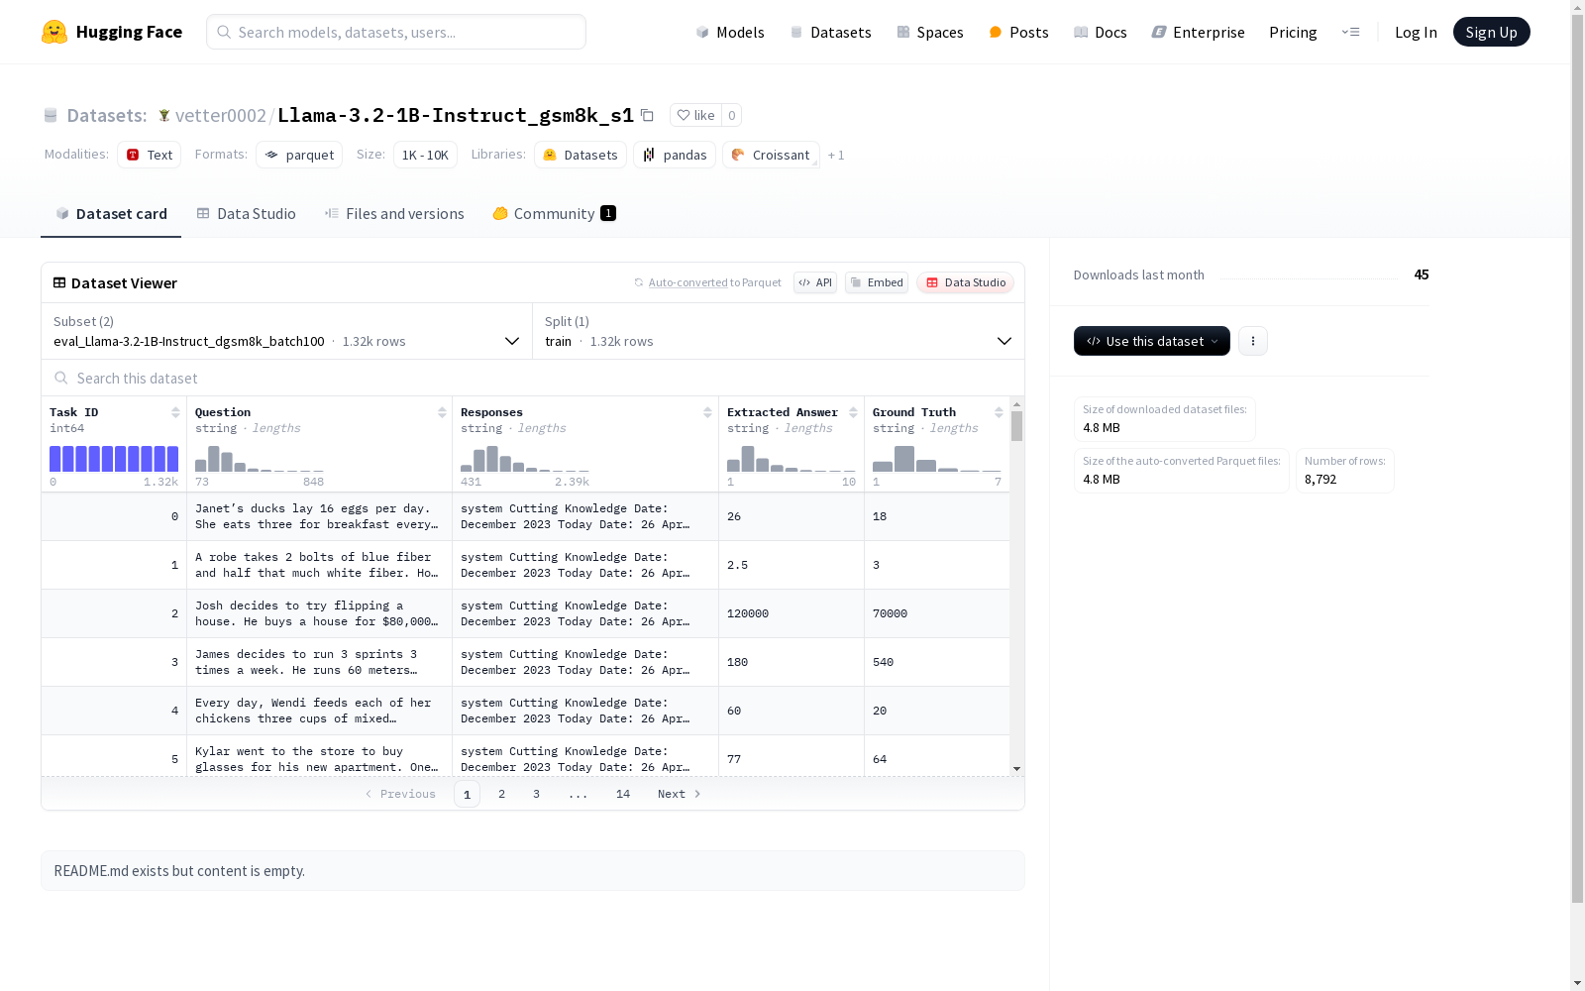Click the Responses lengths histogram

525,458
